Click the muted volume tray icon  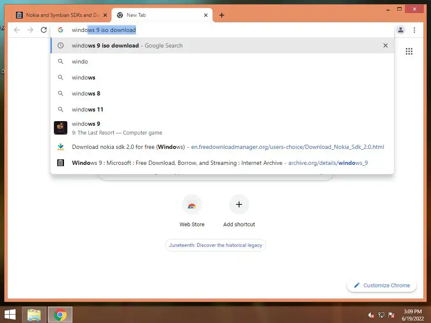coord(371,315)
